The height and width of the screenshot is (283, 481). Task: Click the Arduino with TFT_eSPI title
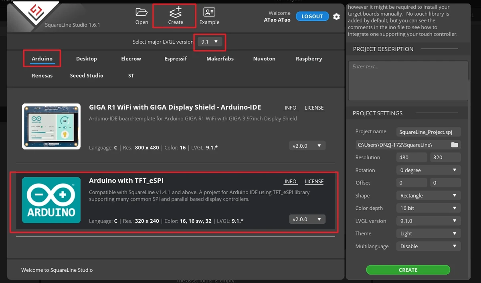pyautogui.click(x=126, y=181)
